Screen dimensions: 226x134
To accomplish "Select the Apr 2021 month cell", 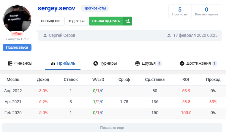I will [x=13, y=102].
